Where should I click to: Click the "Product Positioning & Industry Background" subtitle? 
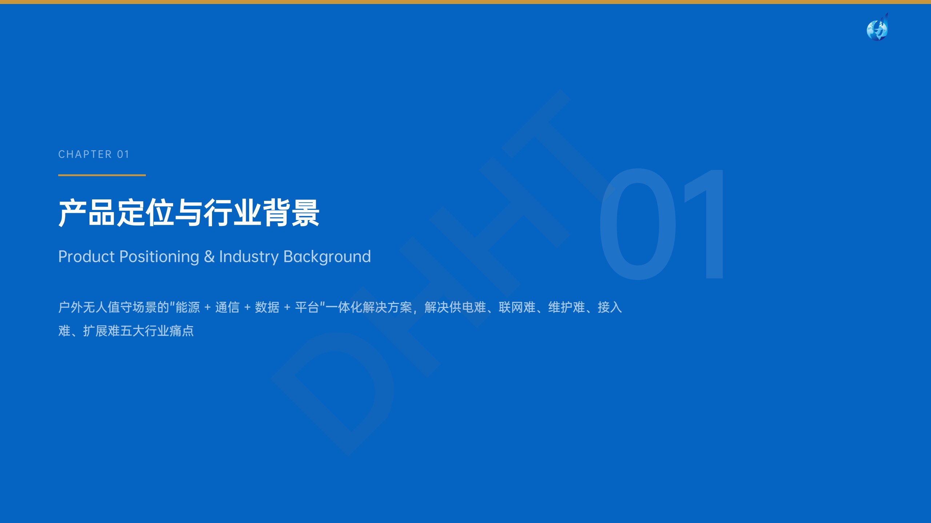[215, 257]
